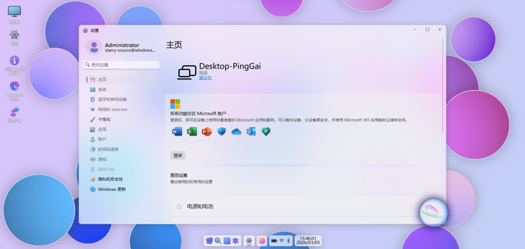Viewport: 525px width, 249px height.
Task: Click the 登录 button
Action: pos(178,156)
